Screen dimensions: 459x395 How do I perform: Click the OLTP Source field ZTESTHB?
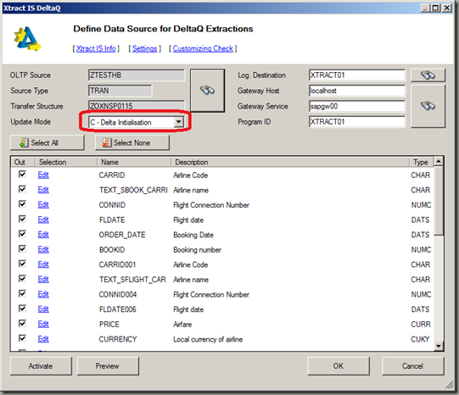pos(137,75)
